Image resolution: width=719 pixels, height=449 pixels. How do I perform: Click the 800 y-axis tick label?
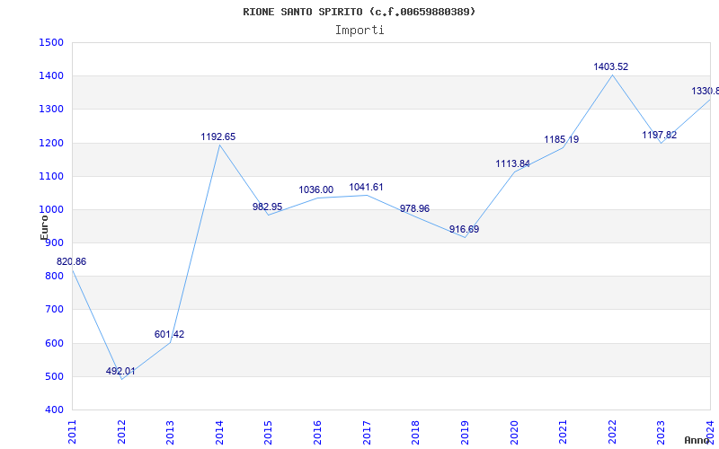click(54, 277)
